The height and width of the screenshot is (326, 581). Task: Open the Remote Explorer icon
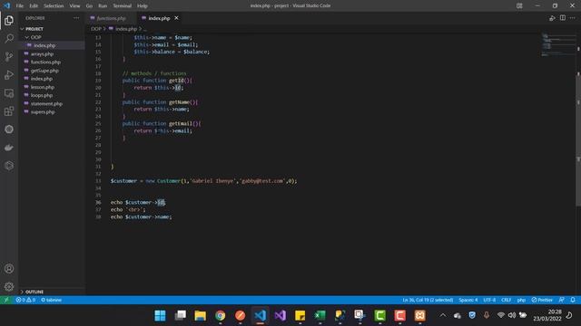pyautogui.click(x=9, y=93)
